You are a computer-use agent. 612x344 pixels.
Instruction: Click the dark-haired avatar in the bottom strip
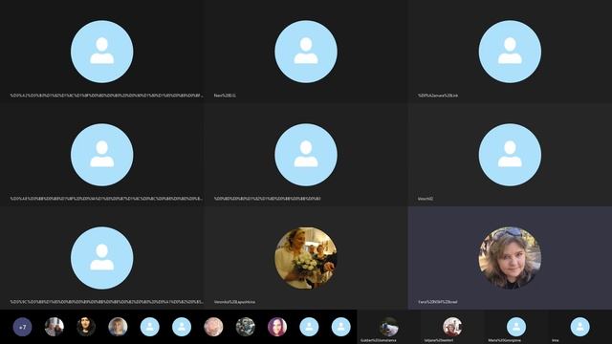(x=86, y=327)
